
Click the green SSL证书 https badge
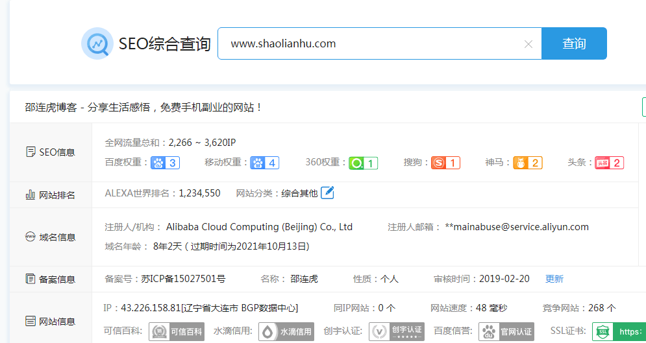pyautogui.click(x=619, y=331)
